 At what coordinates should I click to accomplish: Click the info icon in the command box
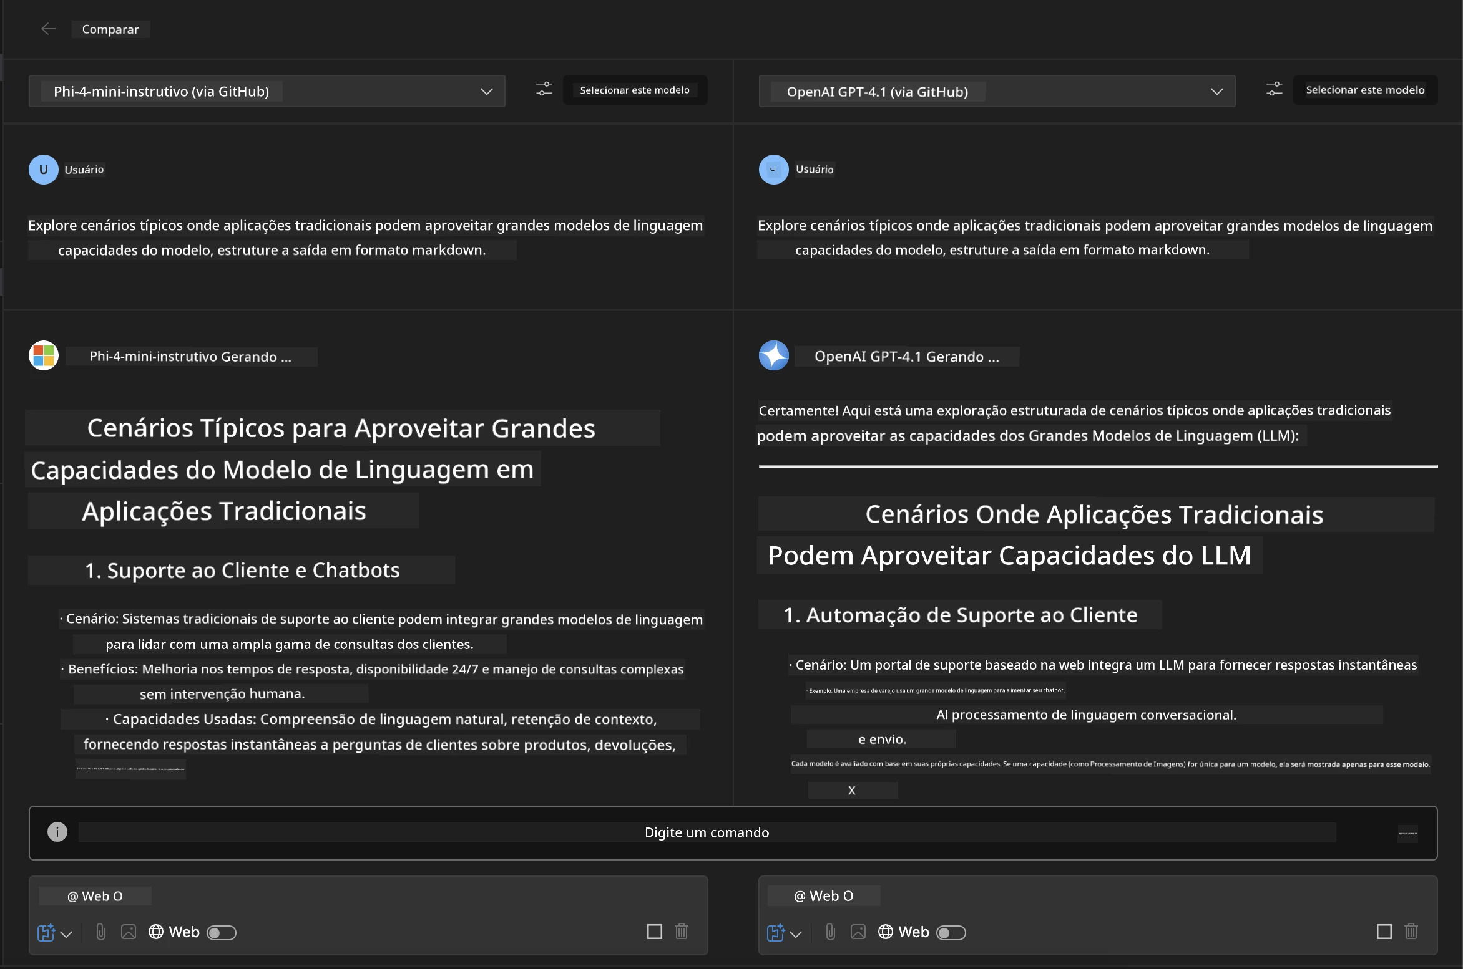pos(57,832)
